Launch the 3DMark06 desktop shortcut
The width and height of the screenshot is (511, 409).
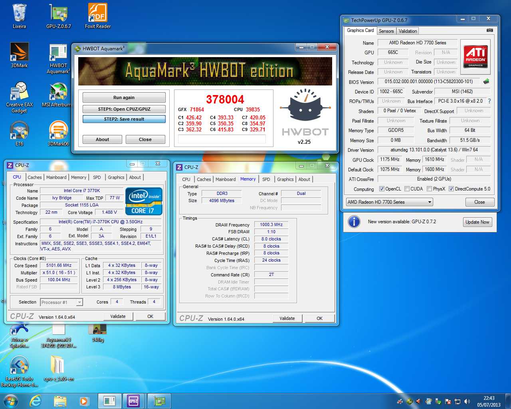pyautogui.click(x=59, y=133)
